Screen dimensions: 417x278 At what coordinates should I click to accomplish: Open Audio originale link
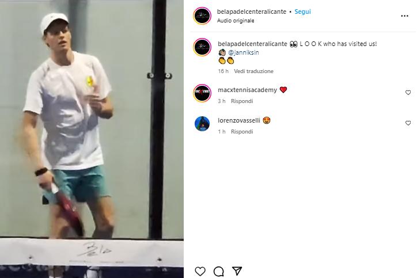pos(236,21)
